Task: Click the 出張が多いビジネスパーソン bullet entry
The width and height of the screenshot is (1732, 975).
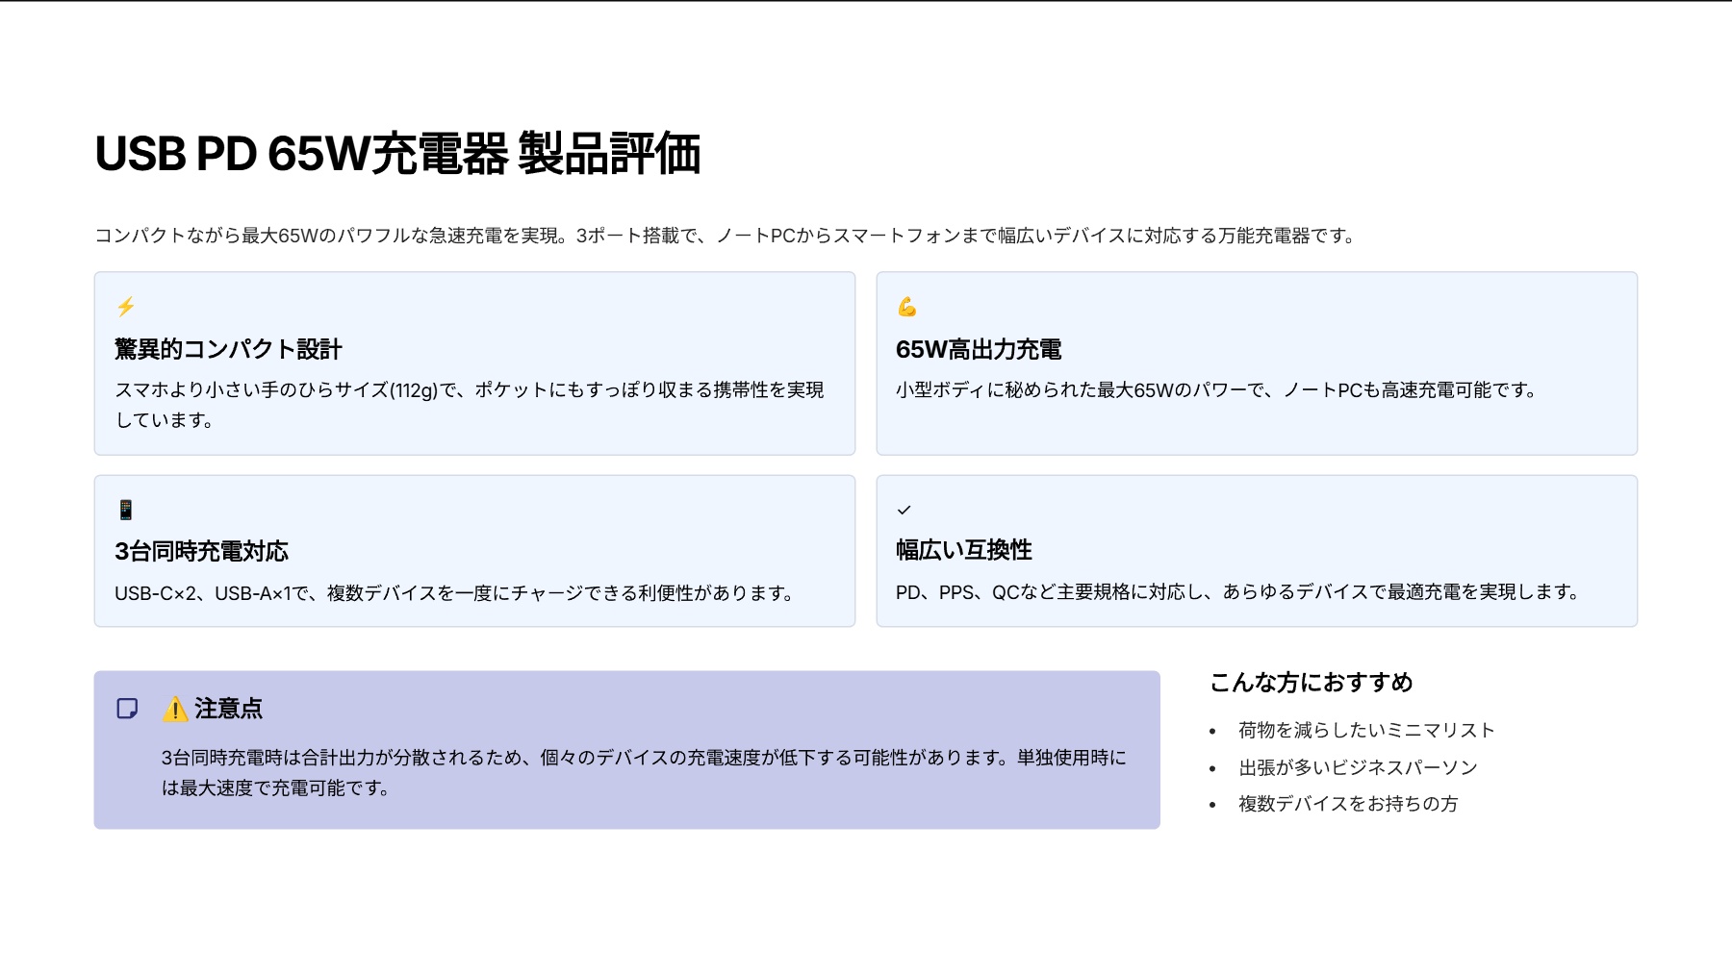Action: (1357, 767)
